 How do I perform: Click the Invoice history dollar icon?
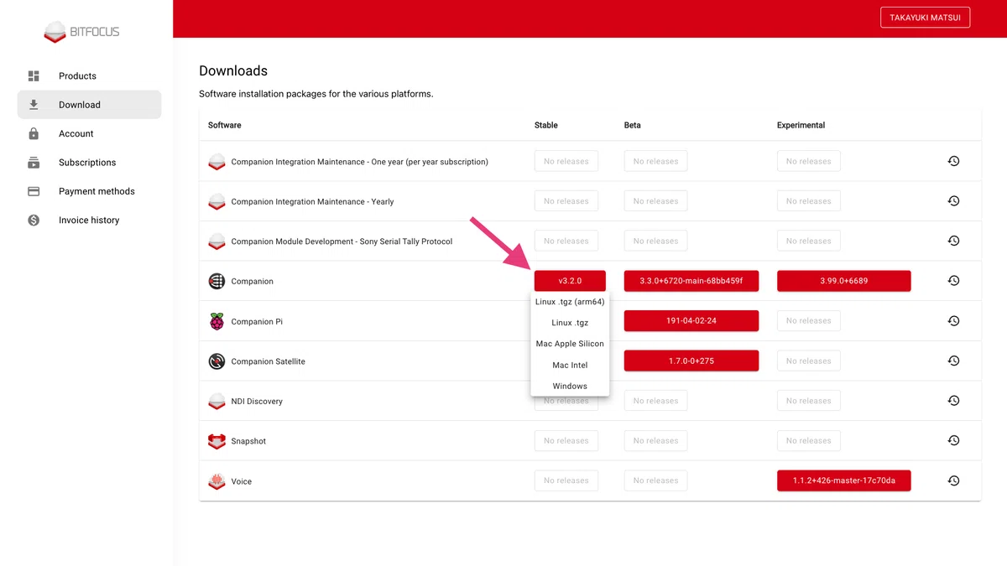(x=34, y=221)
